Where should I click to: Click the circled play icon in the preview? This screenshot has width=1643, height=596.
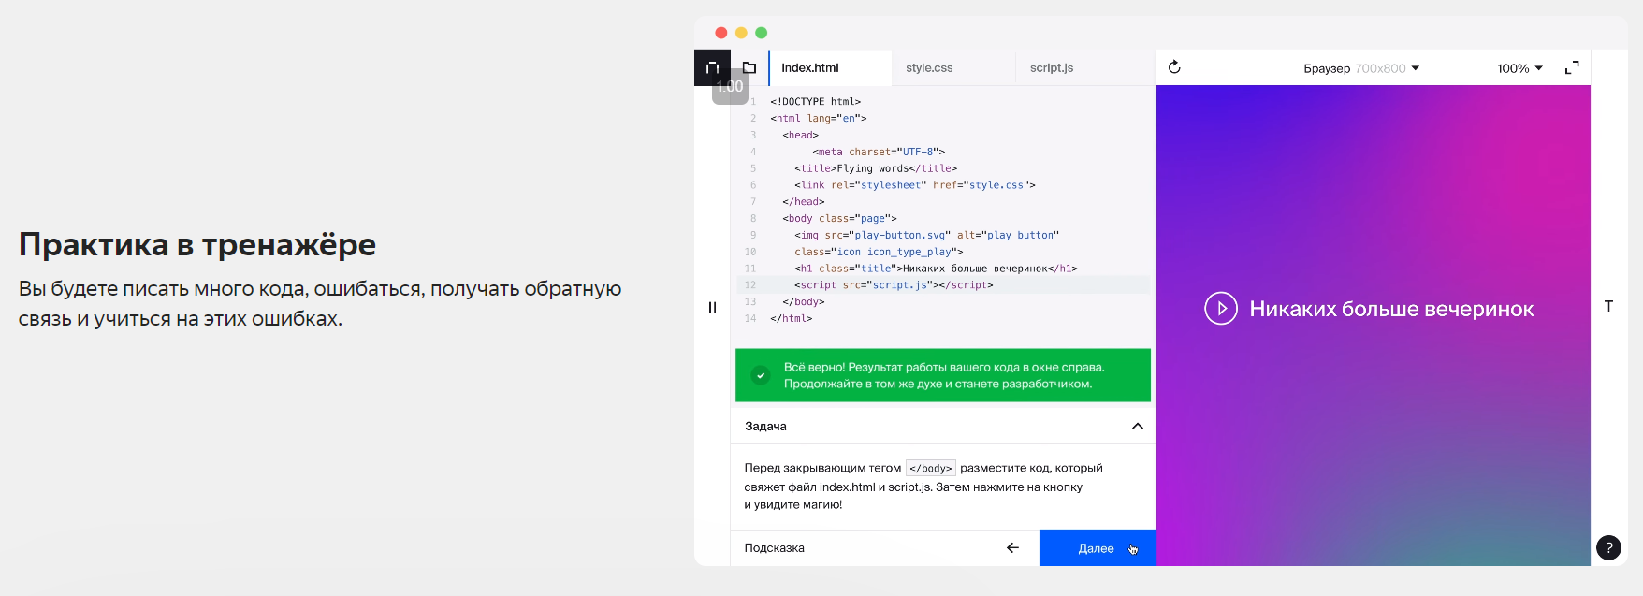coord(1221,309)
